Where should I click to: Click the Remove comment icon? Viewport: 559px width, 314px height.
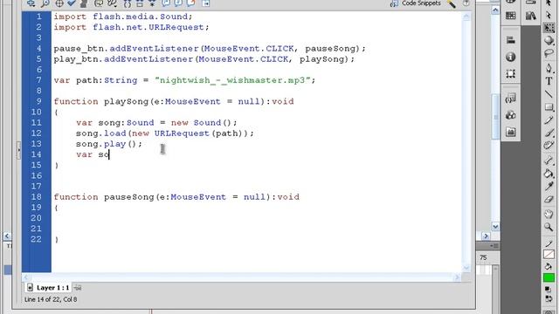[191, 3]
